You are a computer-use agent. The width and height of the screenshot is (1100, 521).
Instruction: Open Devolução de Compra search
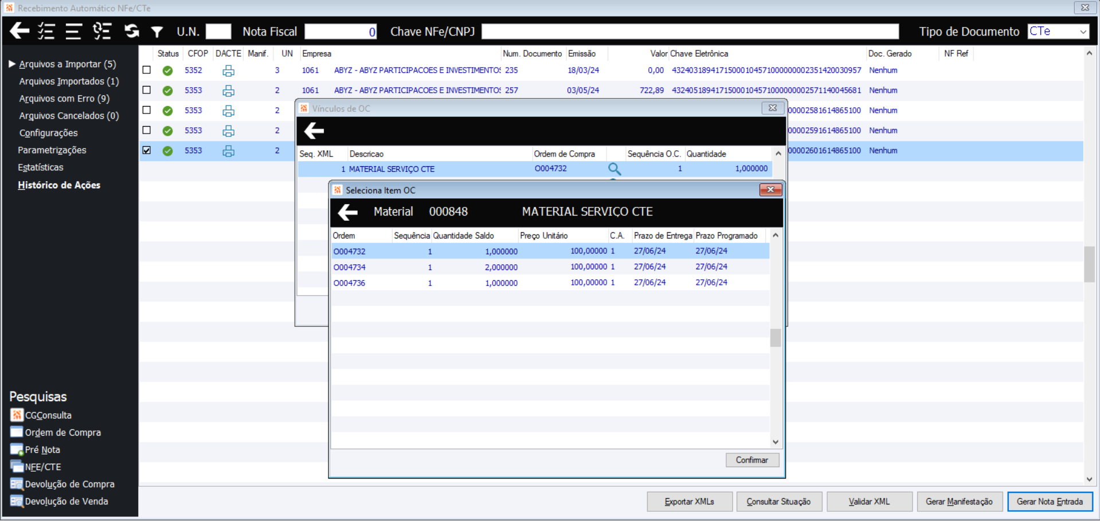pyautogui.click(x=62, y=484)
